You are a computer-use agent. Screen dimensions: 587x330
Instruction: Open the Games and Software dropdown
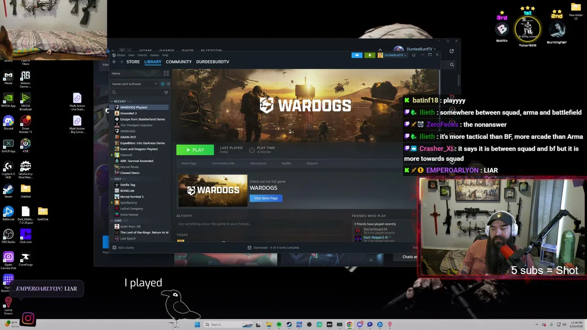point(134,84)
